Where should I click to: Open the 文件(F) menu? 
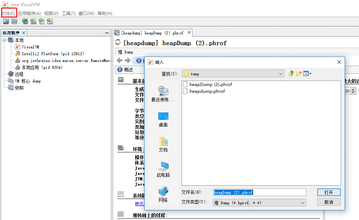point(9,14)
